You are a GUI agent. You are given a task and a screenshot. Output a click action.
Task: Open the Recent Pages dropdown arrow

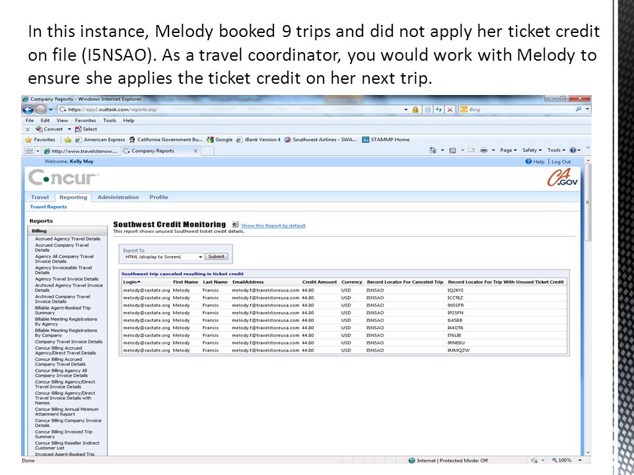(51, 110)
